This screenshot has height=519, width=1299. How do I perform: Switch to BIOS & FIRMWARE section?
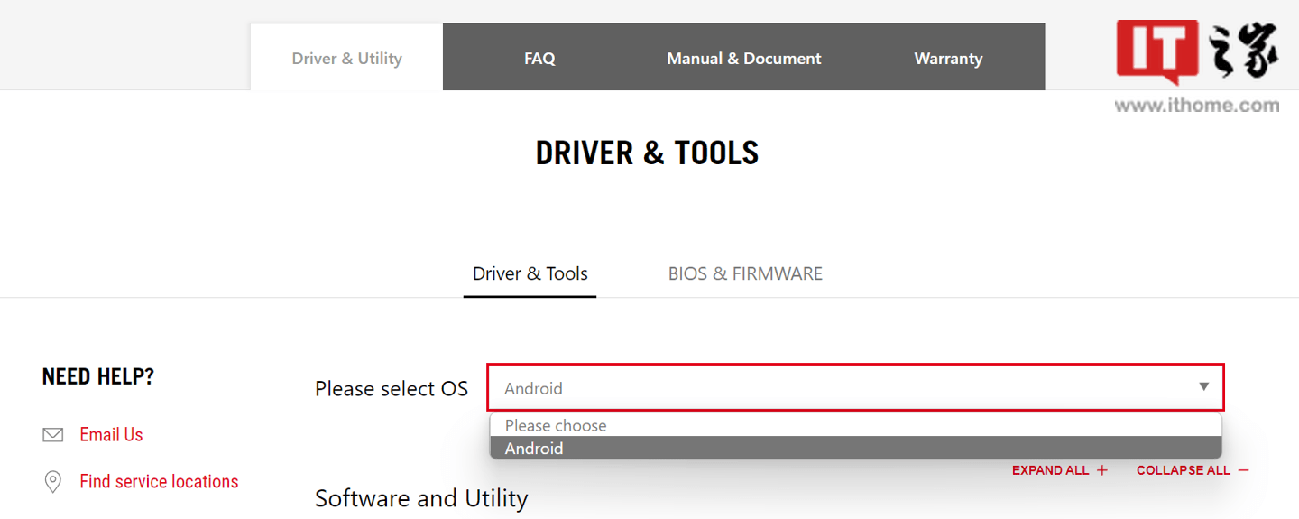745,273
